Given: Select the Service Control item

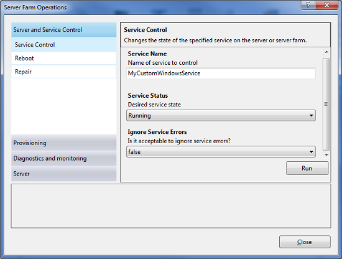Looking at the screenshot, I should click(x=63, y=45).
